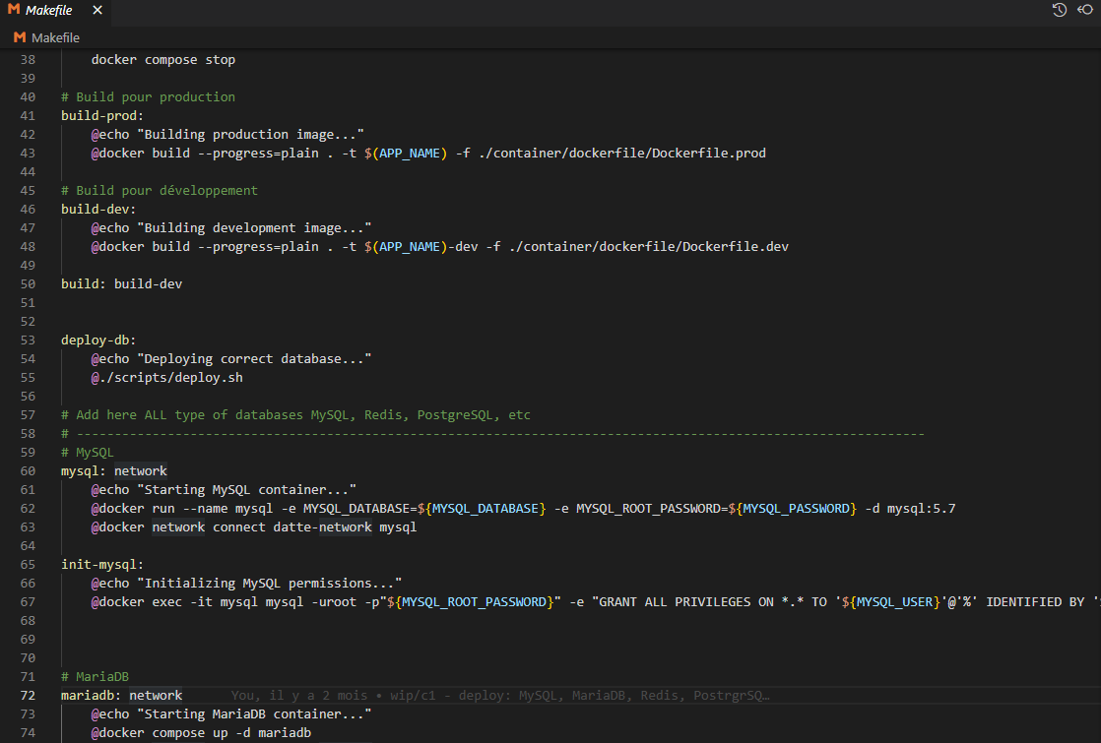This screenshot has width=1101, height=743.
Task: Open the Makefile breadcrumb item
Action: 55,37
